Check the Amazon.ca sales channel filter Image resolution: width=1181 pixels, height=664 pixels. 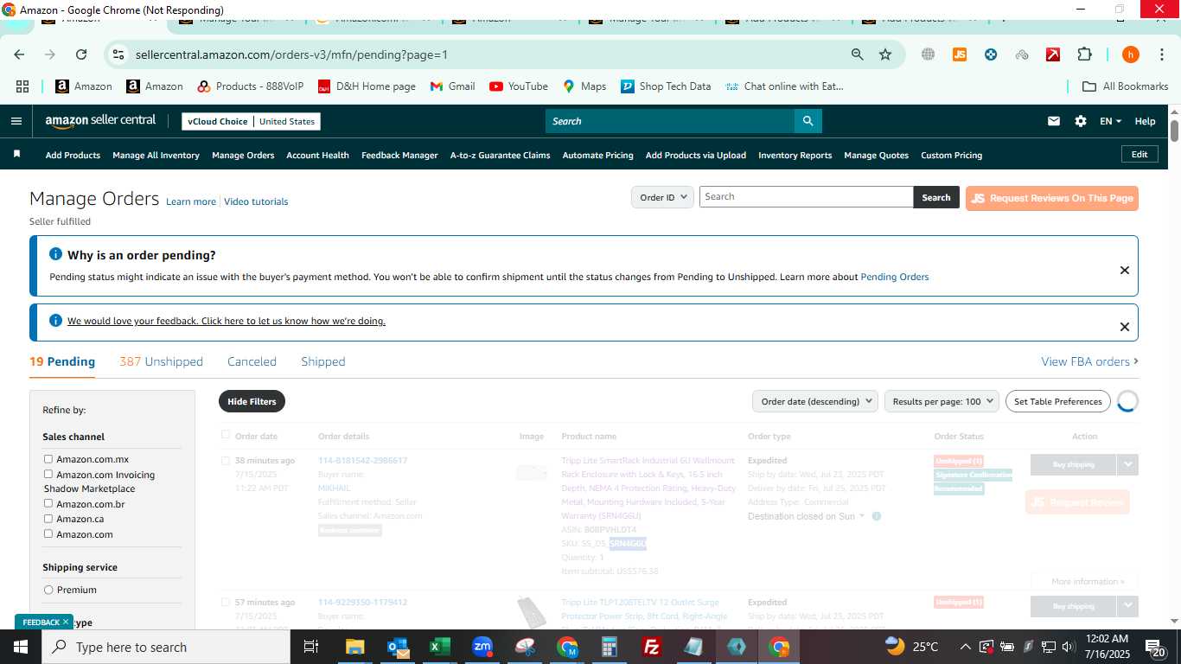click(48, 519)
